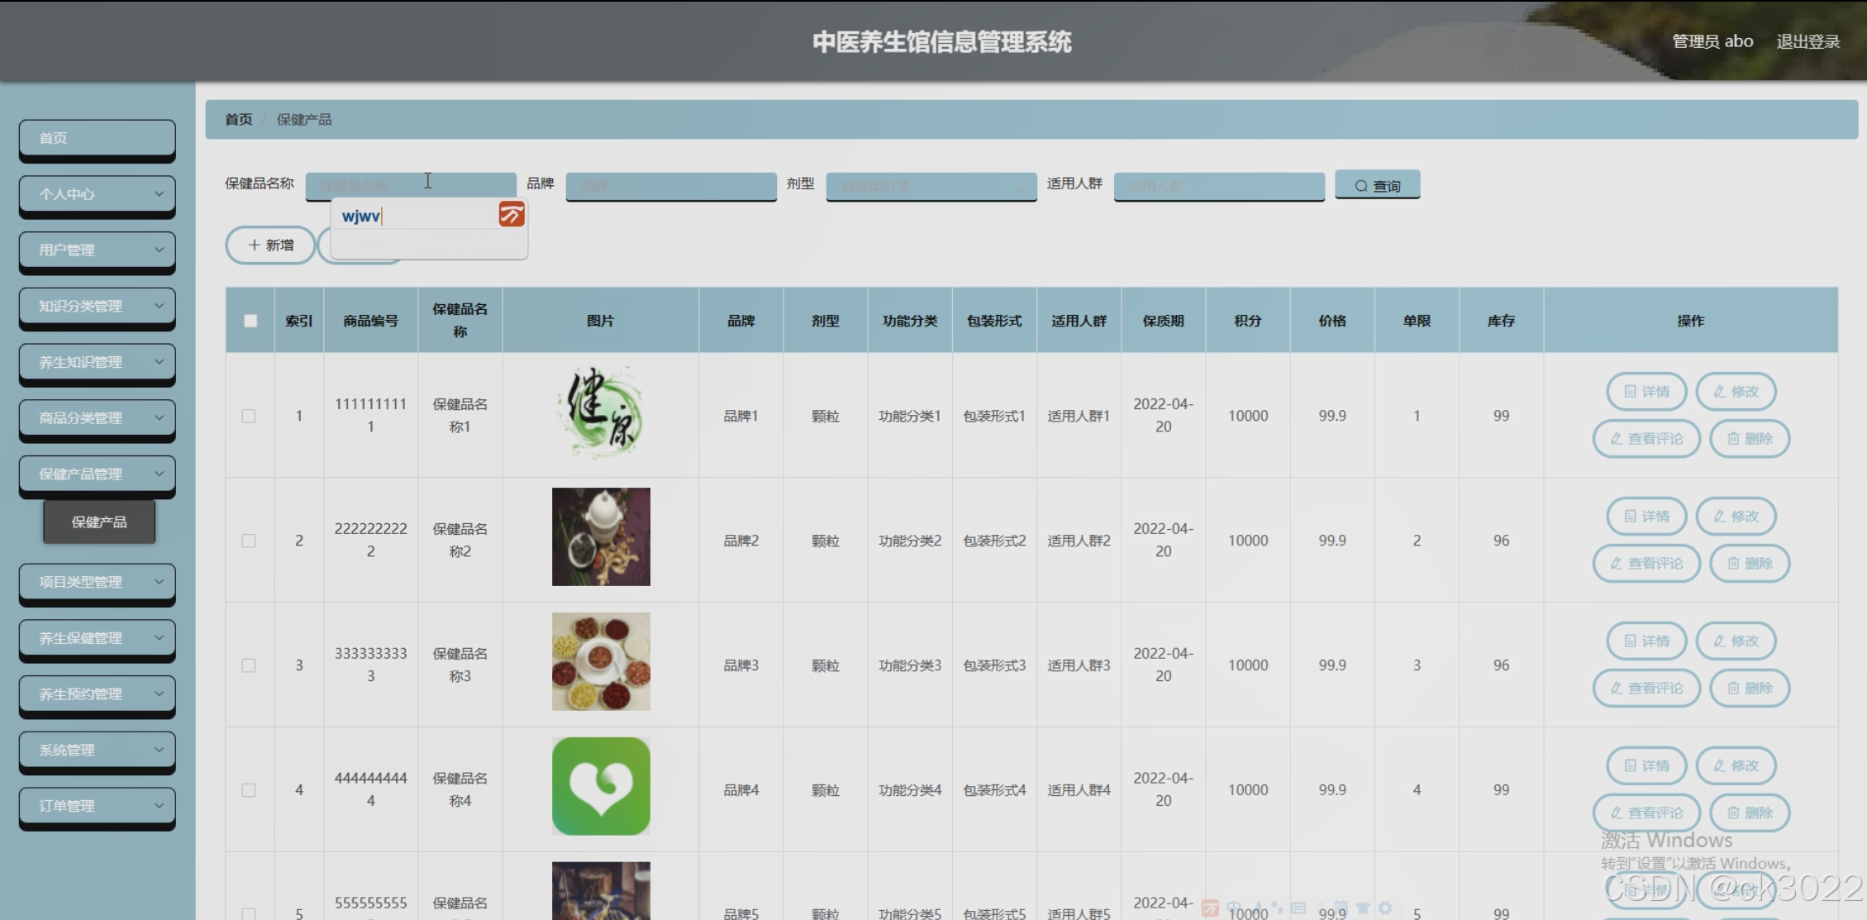Toggle the select-all checkbox in table header
This screenshot has width=1867, height=920.
250,321
